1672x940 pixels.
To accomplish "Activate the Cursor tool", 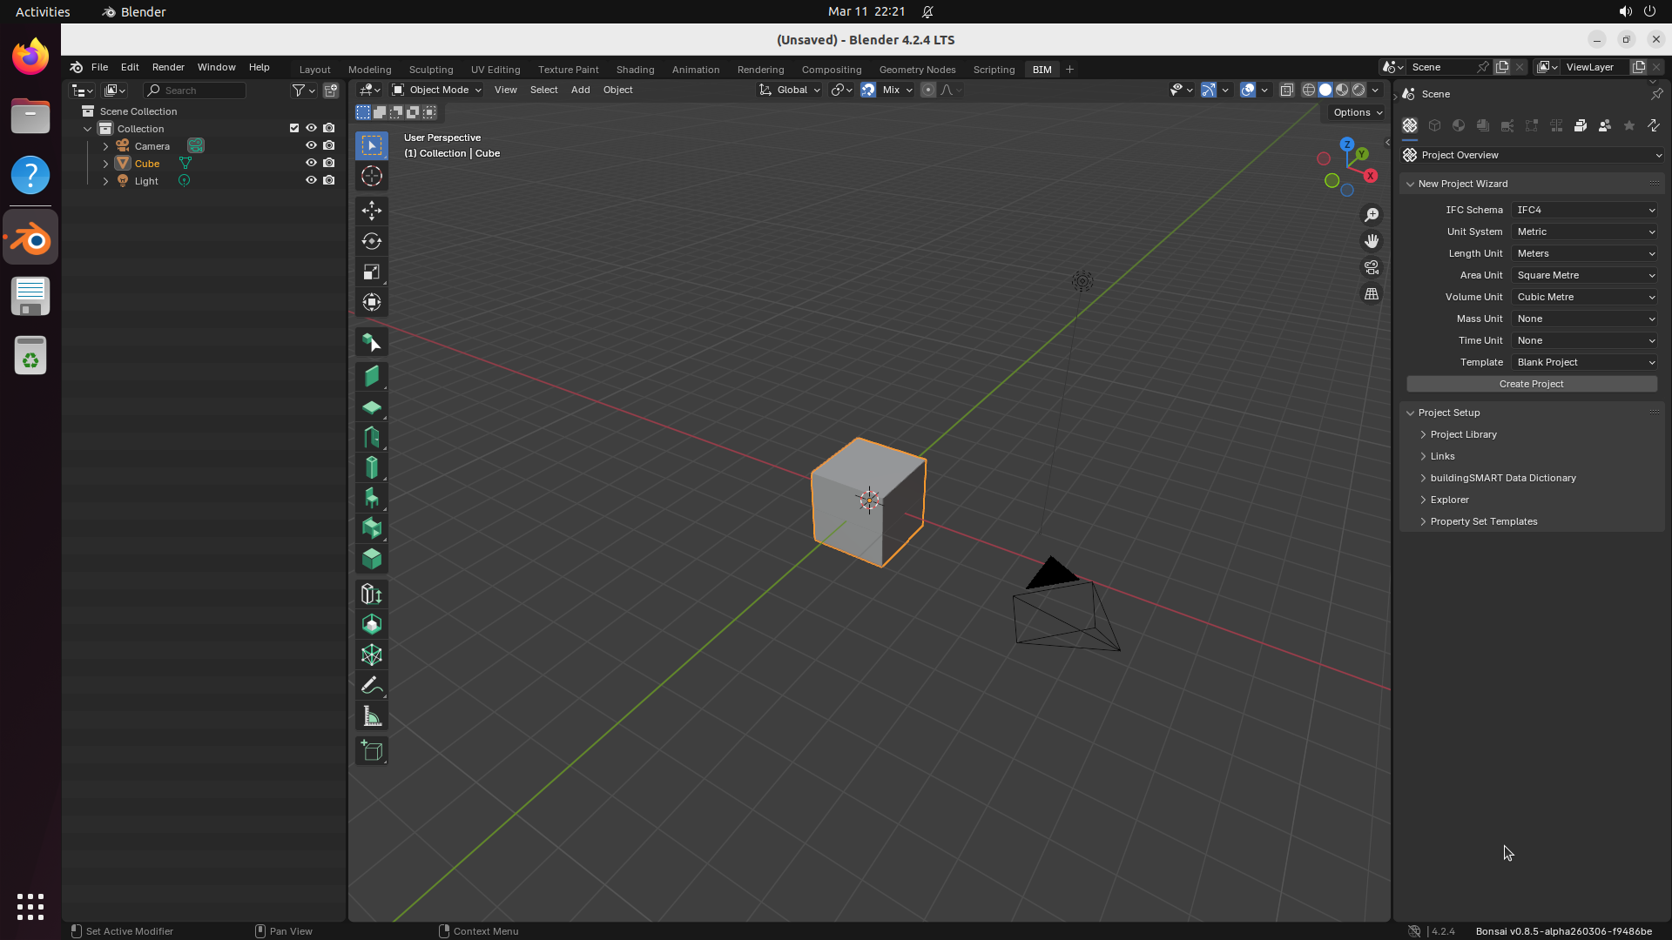I will [372, 176].
